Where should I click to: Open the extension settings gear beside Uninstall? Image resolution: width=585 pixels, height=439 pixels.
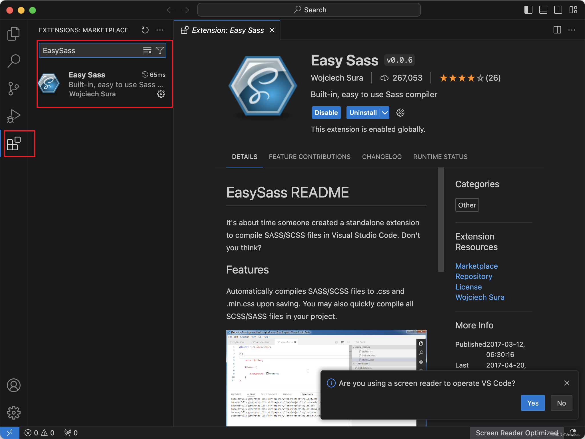(x=400, y=113)
